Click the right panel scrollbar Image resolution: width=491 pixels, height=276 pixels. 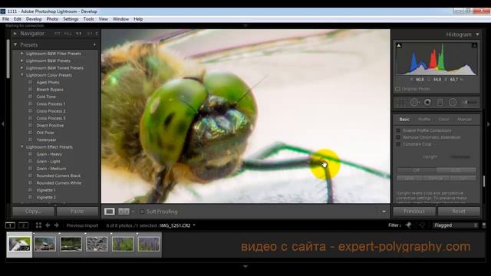(x=484, y=182)
